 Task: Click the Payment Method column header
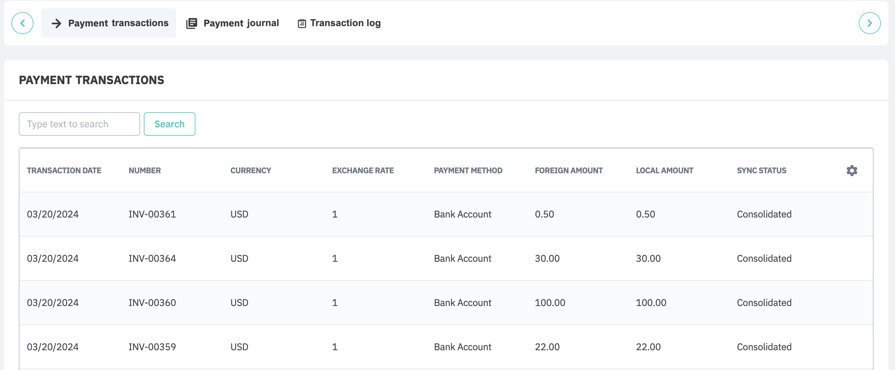[468, 171]
